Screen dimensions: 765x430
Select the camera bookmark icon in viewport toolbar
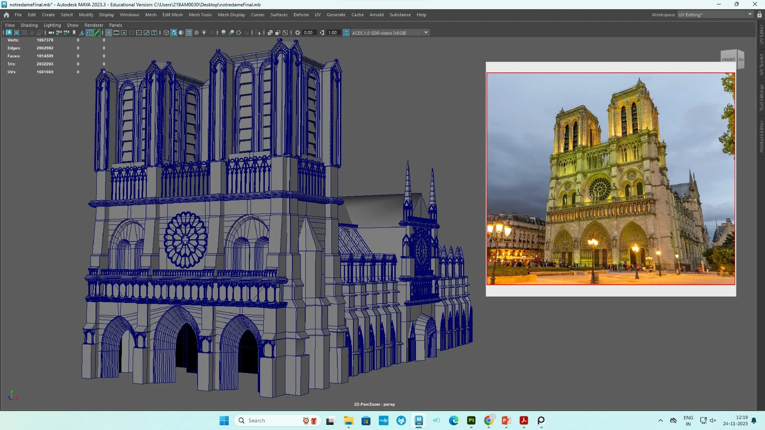[x=74, y=33]
